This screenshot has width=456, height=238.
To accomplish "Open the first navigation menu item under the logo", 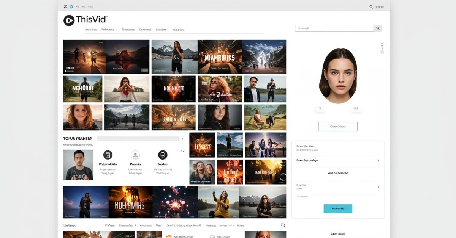I will (x=91, y=30).
